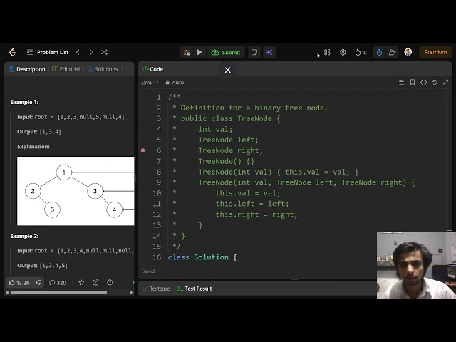Viewport: 456px width, 342px height.
Task: Open the 320 comments section
Action: tap(58, 283)
